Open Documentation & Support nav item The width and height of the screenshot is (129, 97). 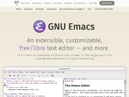(x=72, y=9)
